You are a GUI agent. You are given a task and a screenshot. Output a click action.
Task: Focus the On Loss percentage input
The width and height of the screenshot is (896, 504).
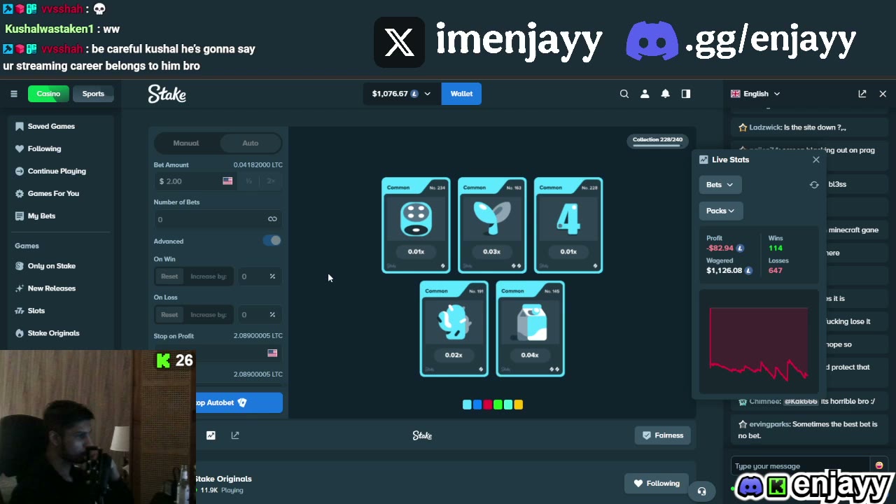(x=259, y=315)
